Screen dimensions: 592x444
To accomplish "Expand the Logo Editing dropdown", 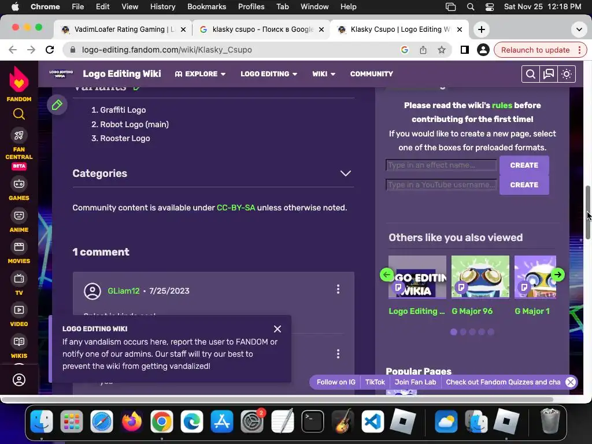I will [x=269, y=74].
